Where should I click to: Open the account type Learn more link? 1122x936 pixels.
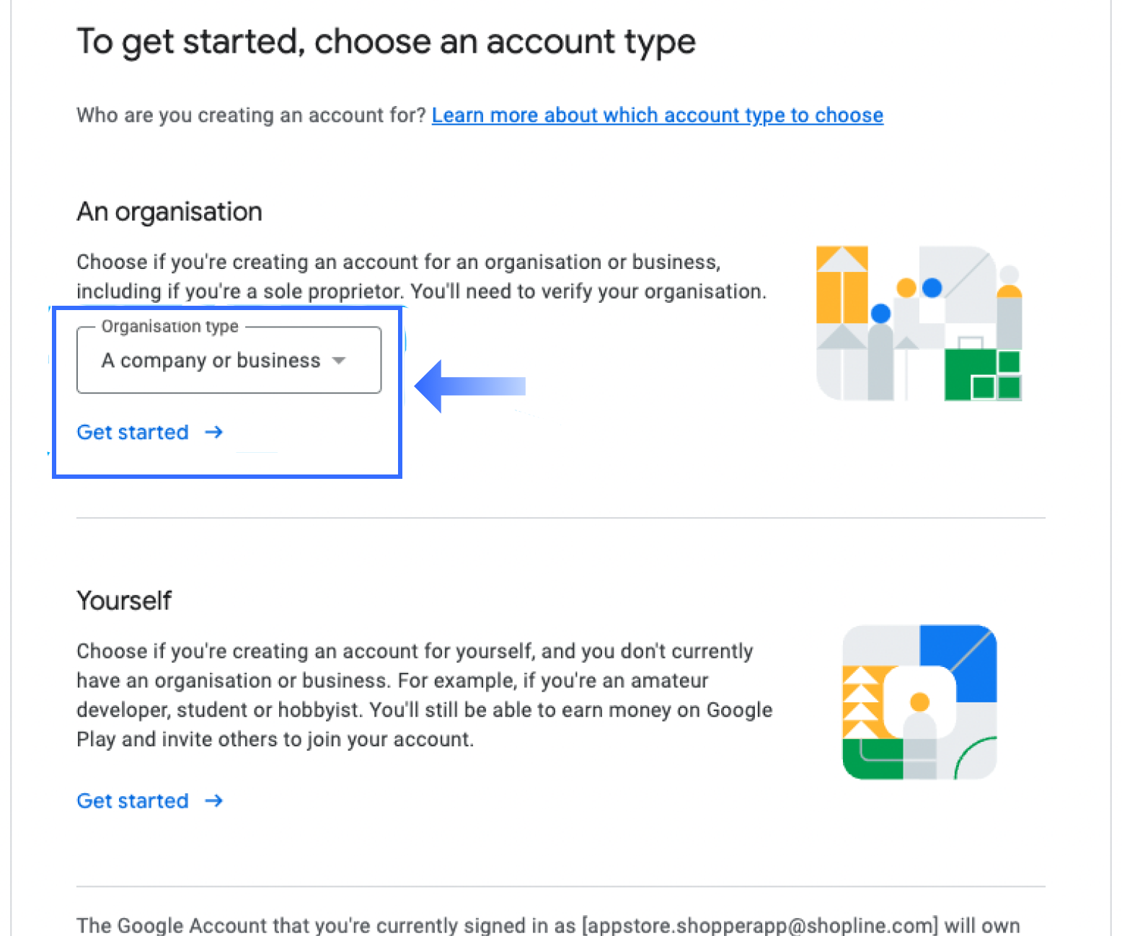[657, 115]
